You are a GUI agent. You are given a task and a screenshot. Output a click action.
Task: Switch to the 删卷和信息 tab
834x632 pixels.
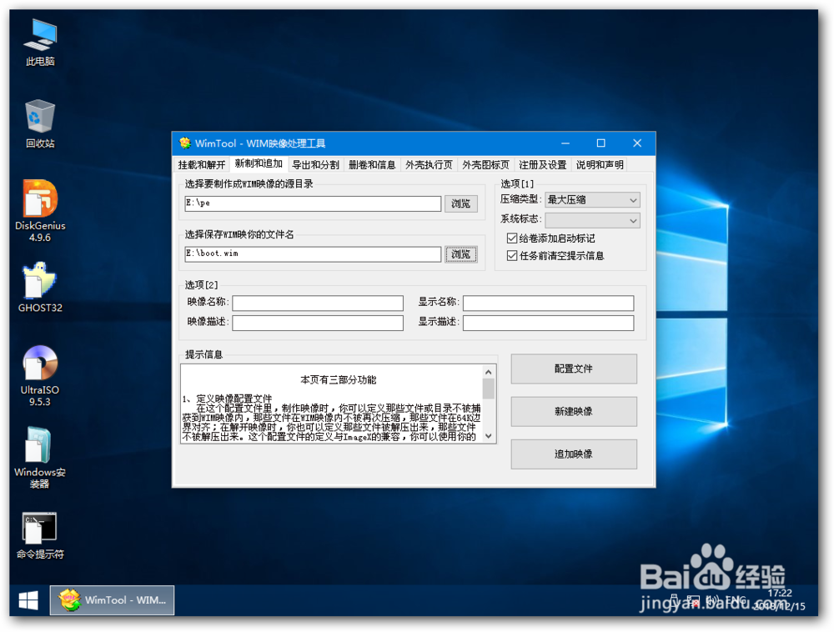372,165
